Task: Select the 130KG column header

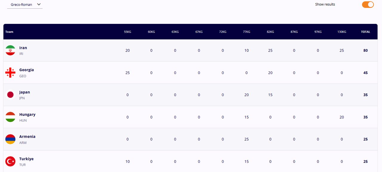Action: click(x=342, y=32)
